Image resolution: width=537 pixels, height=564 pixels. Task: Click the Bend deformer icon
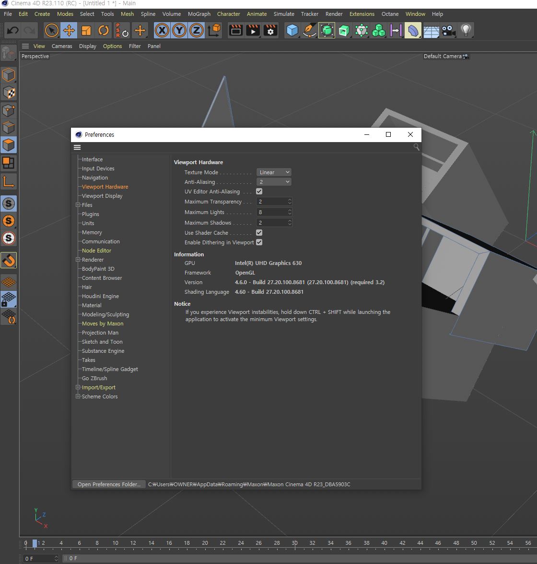(413, 30)
